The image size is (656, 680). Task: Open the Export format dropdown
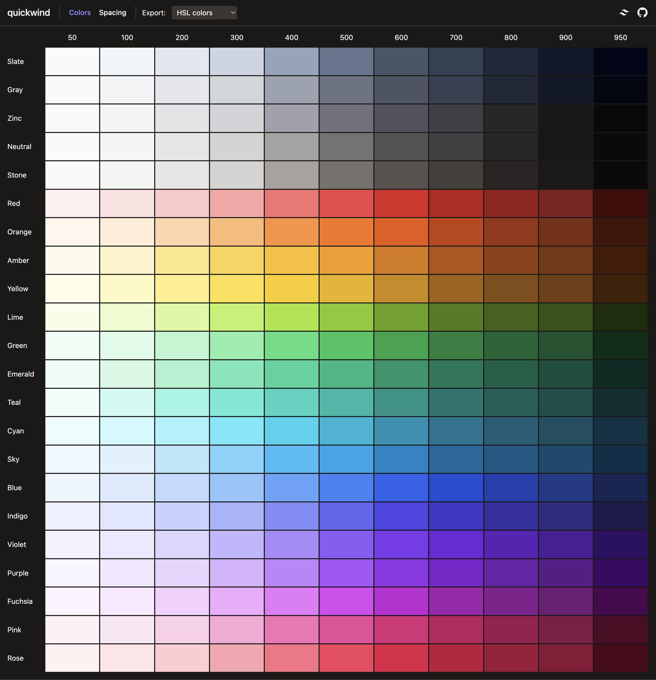(204, 12)
